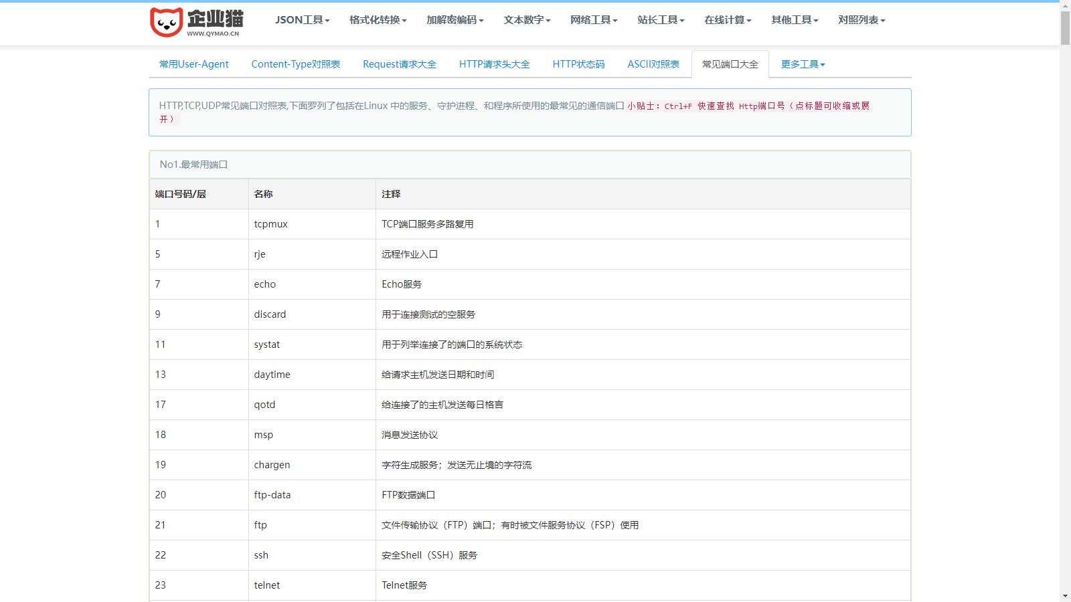Open the JSON工具 dropdown menu
Viewport: 1071px width, 602px height.
[302, 20]
